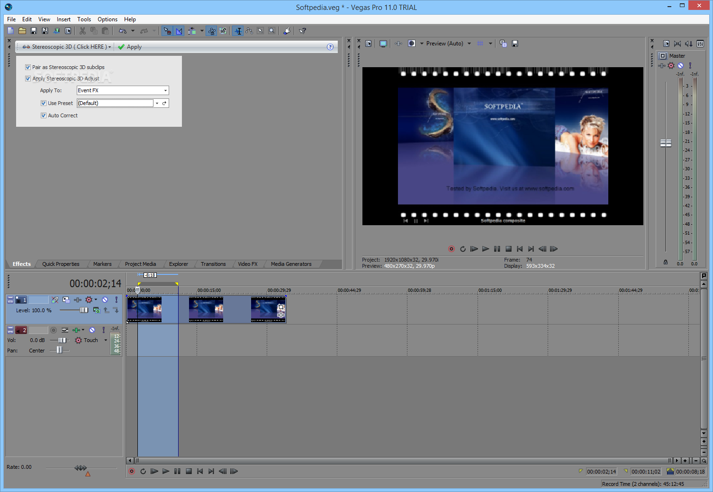Viewport: 713px width, 492px height.
Task: Open the automation settings dropdown on video track 1
Action: pos(96,299)
